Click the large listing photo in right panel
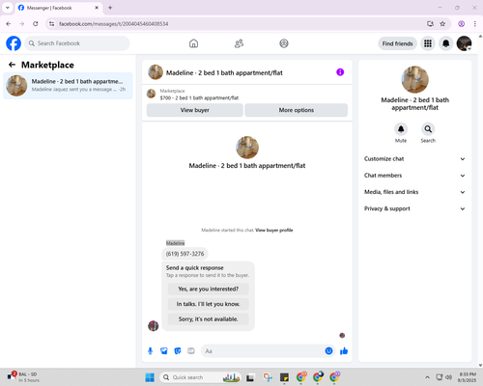 [414, 79]
